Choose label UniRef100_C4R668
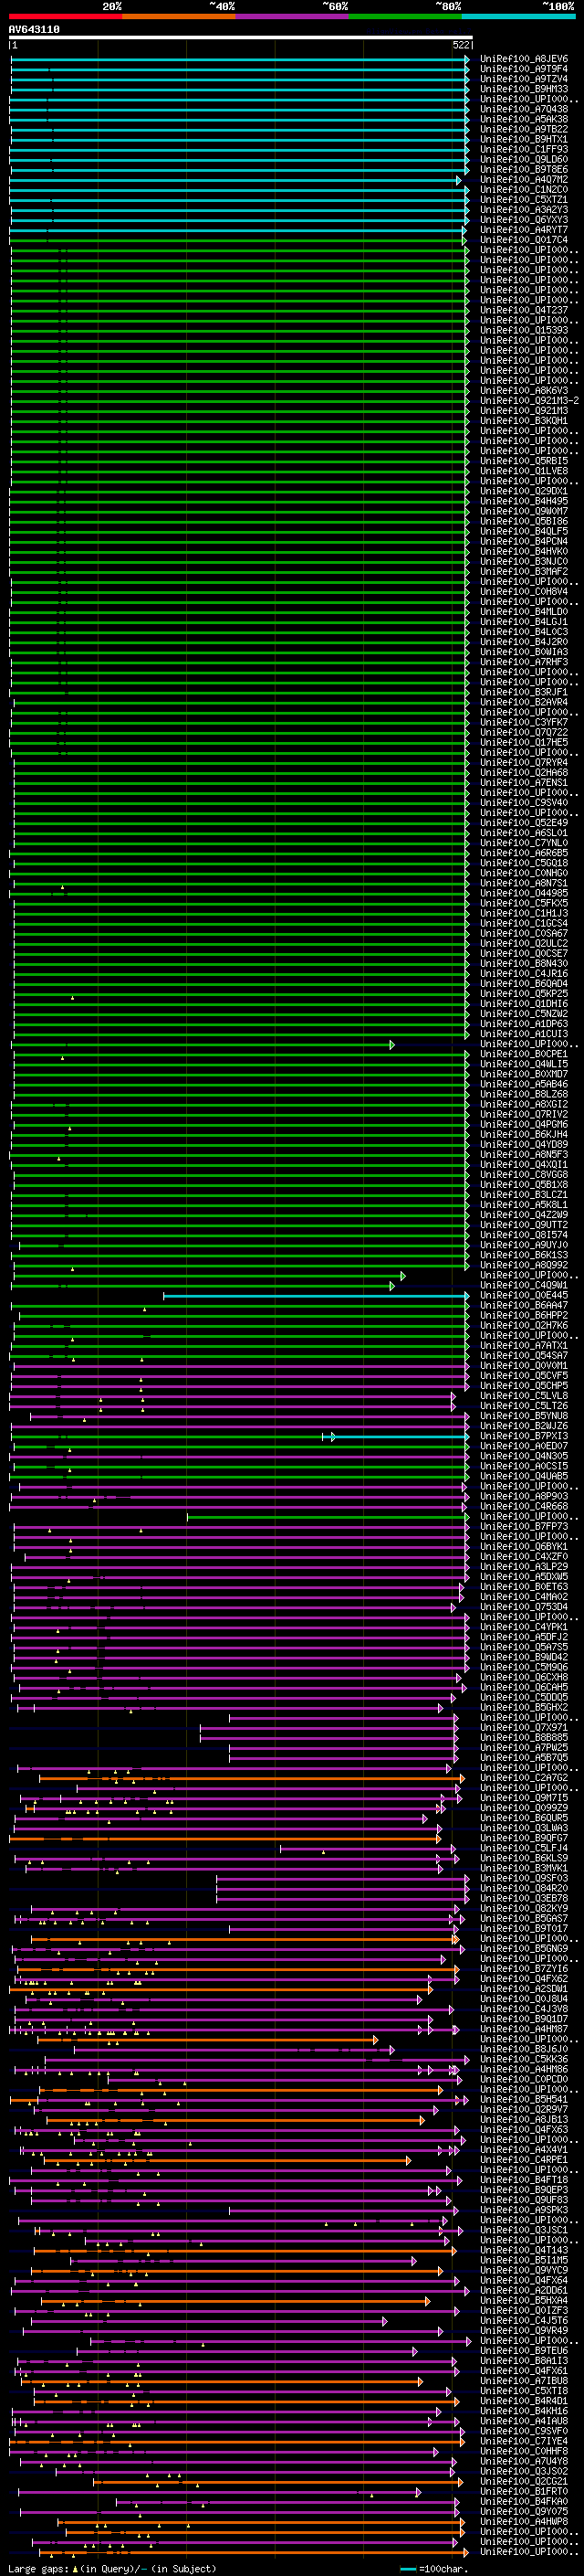This screenshot has width=584, height=2576. [x=524, y=1507]
